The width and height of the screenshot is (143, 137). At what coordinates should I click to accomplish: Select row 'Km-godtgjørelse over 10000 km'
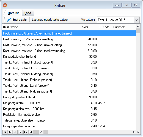(x=69, y=109)
